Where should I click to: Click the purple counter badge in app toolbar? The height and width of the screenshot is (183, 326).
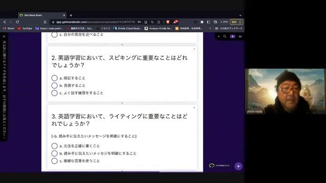233,37
